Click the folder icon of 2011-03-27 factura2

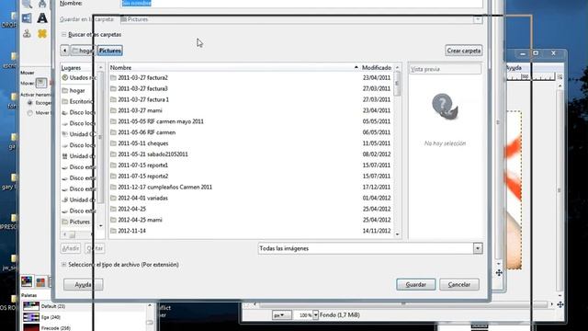point(113,77)
